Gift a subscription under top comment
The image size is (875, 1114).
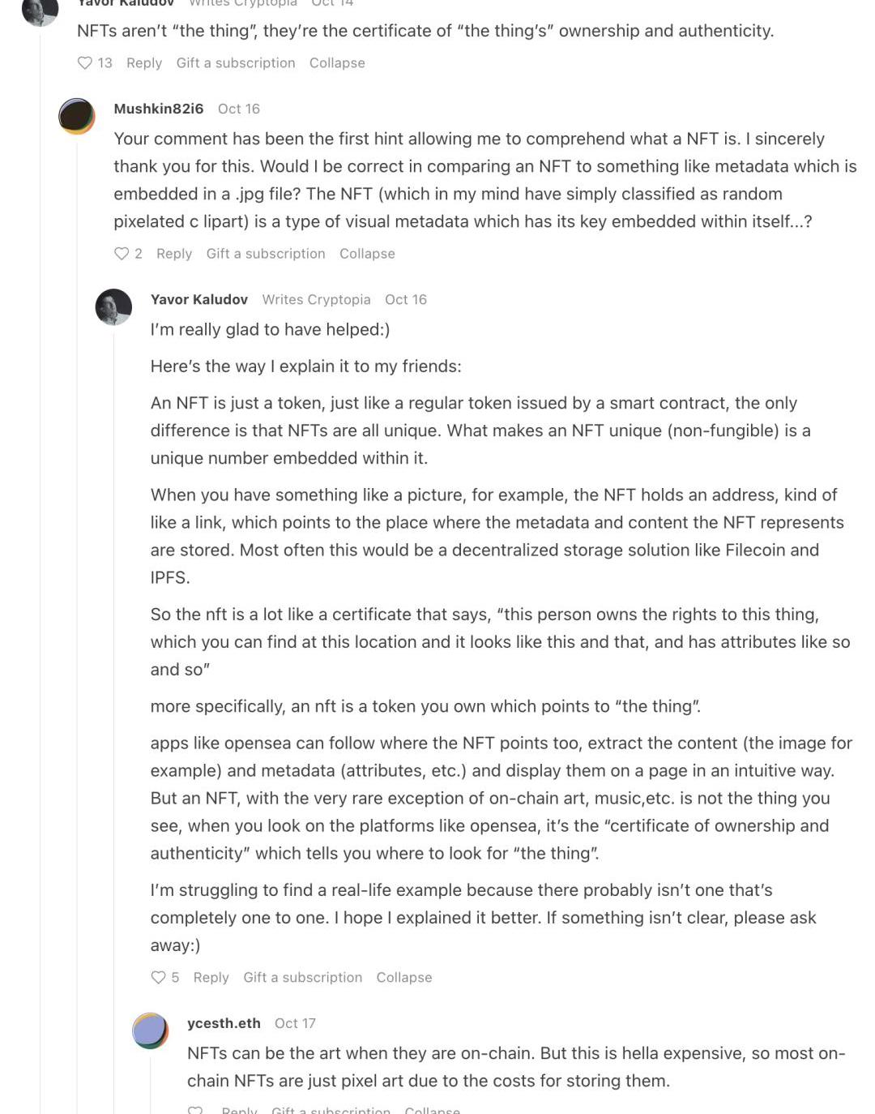click(236, 63)
